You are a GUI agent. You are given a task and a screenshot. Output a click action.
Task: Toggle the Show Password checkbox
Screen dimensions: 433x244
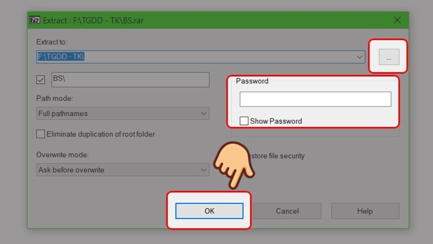click(x=244, y=121)
